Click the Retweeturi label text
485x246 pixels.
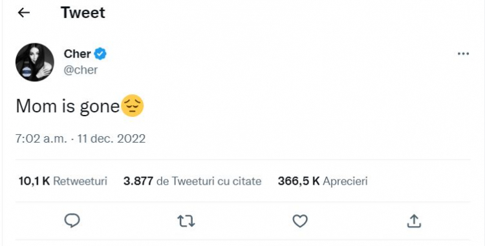point(80,181)
